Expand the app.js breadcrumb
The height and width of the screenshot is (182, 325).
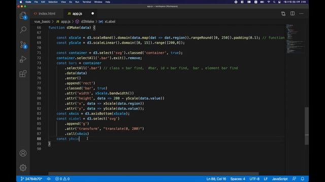click(63, 21)
